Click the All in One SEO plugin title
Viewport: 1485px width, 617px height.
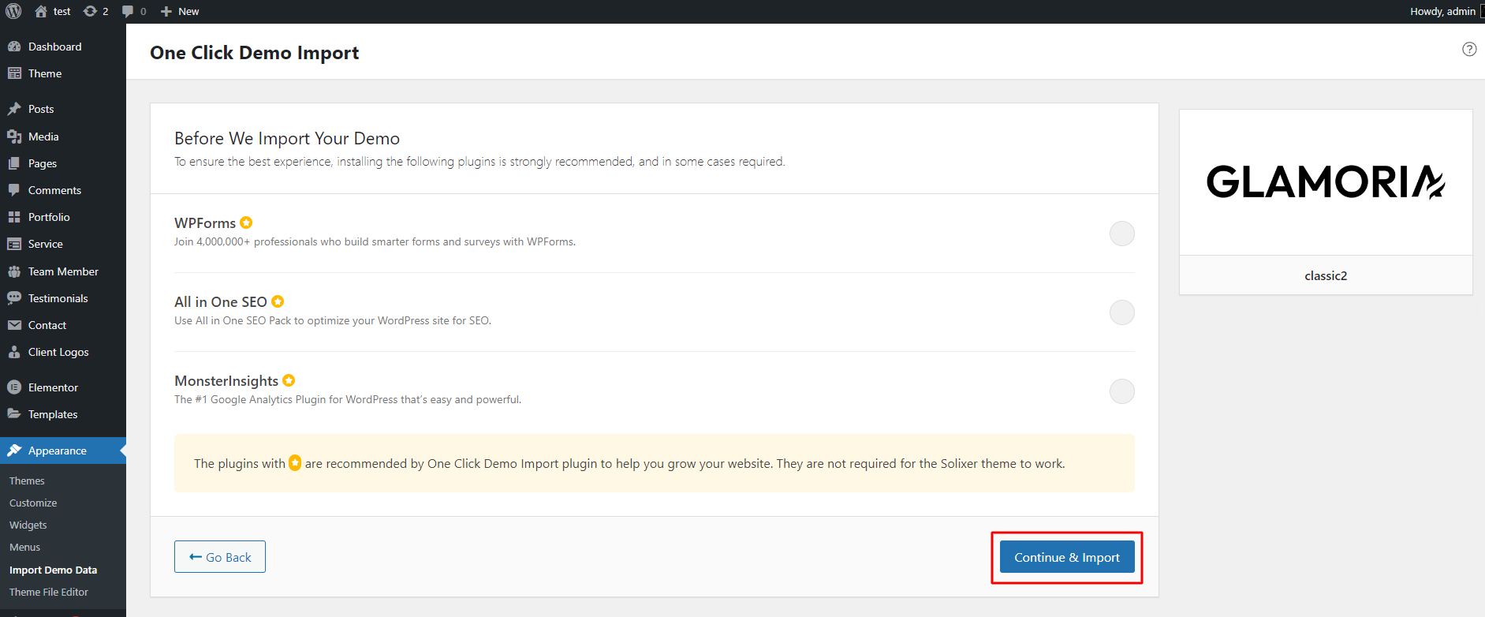[221, 302]
